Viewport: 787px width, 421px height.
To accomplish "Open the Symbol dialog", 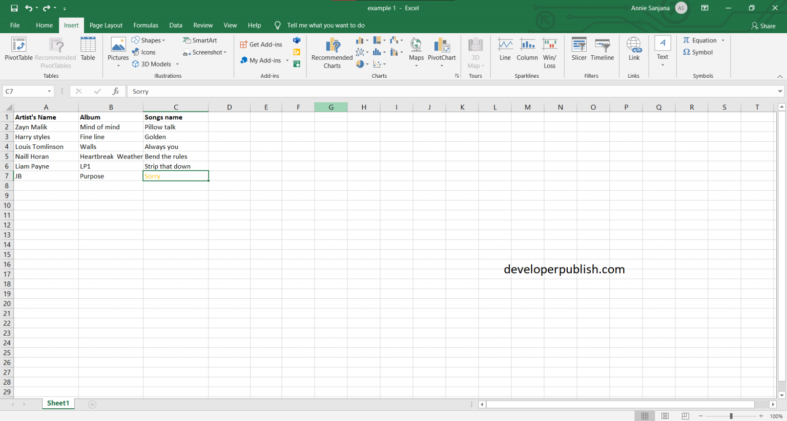I will pos(698,52).
